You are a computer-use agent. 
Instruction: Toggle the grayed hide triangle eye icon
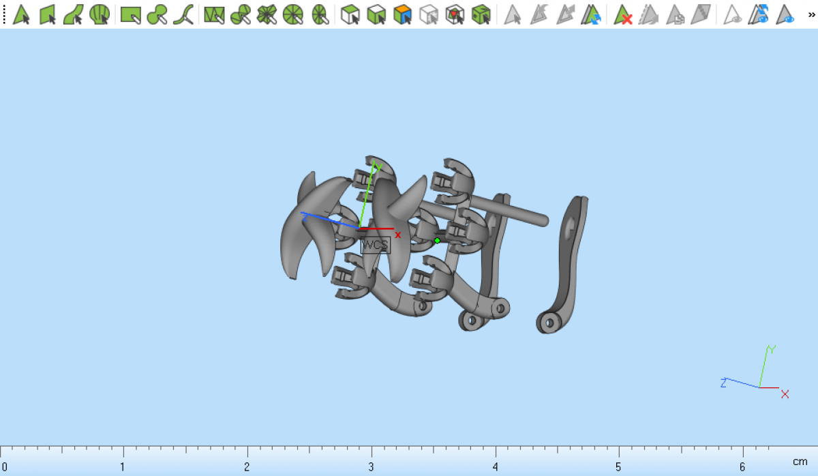733,14
